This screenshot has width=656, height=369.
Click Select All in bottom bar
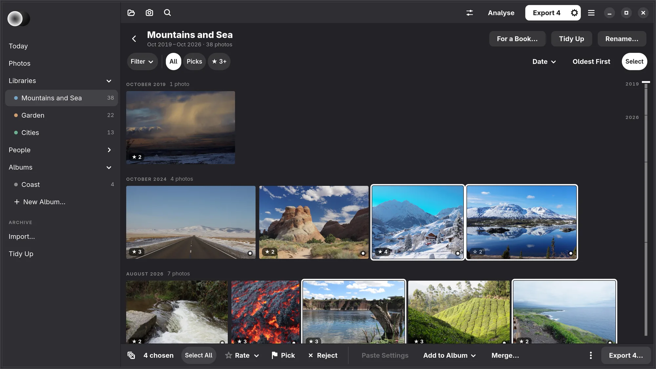(198, 355)
